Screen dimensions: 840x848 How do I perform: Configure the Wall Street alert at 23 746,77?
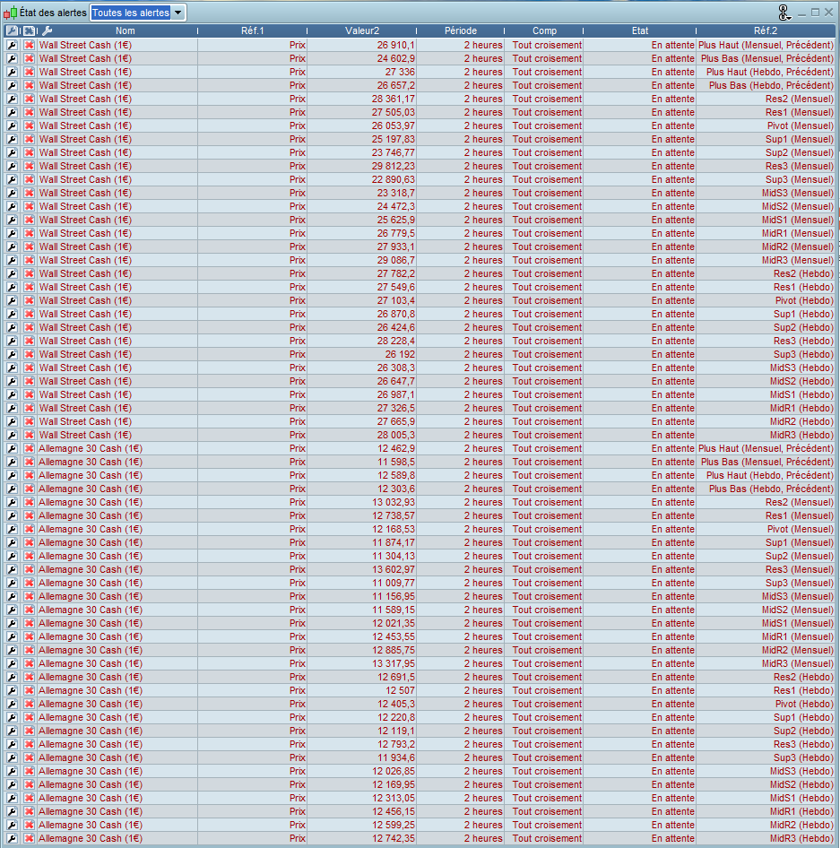pos(12,152)
